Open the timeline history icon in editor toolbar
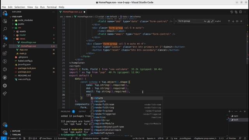The image size is (249, 140). 232,12
